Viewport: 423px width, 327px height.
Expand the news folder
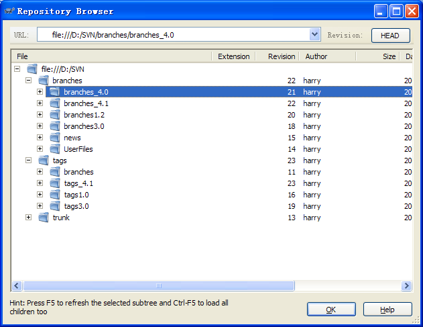pyautogui.click(x=40, y=137)
